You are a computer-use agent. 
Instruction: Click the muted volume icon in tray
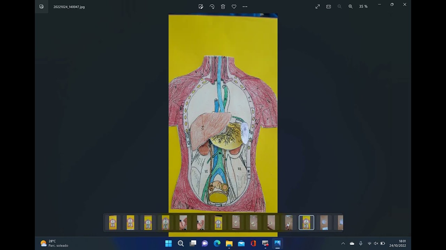[x=376, y=243]
